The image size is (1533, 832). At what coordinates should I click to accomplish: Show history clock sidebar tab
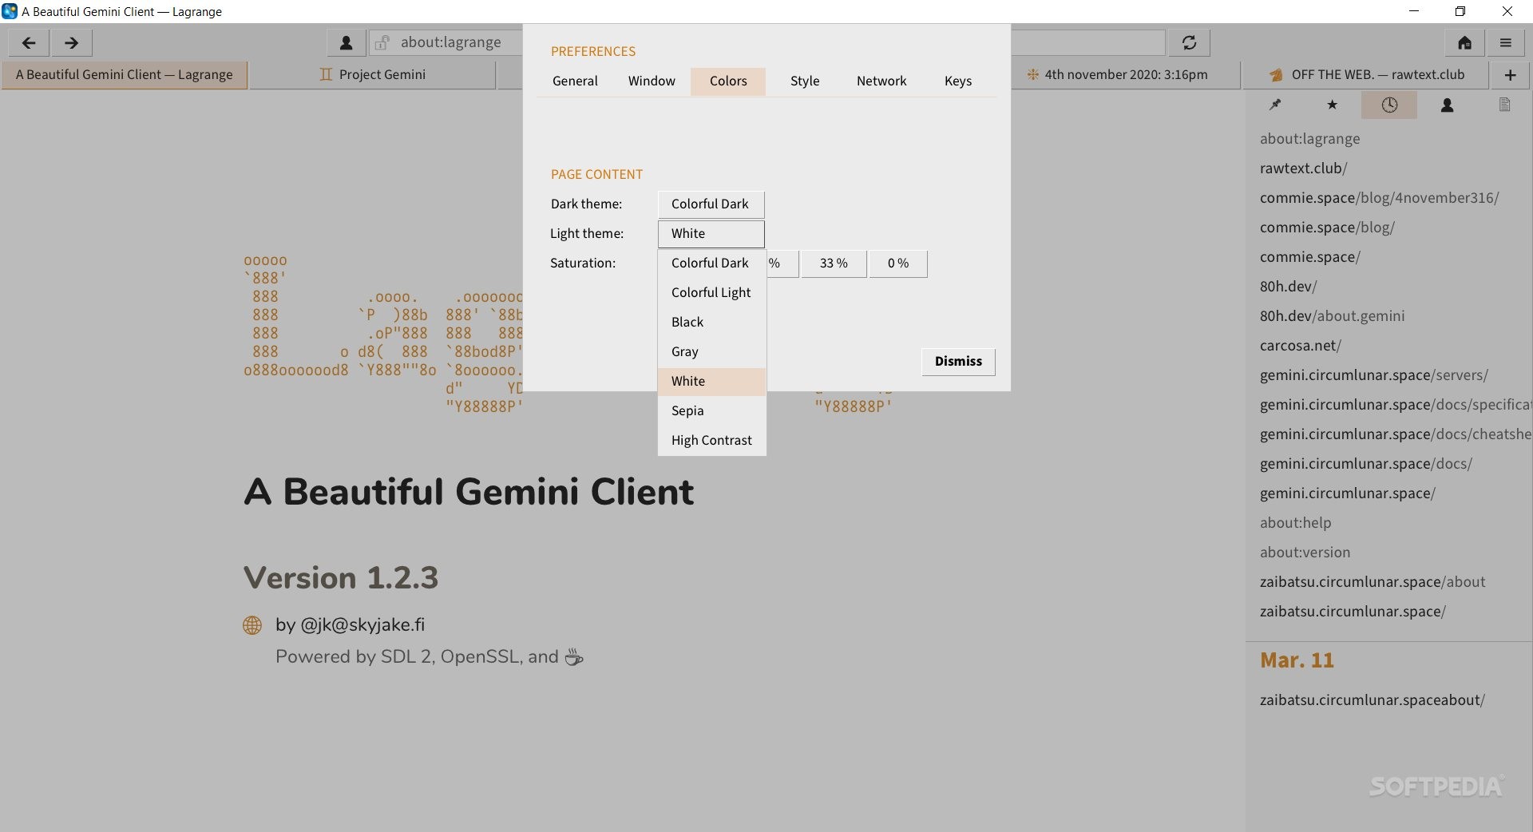pyautogui.click(x=1389, y=105)
